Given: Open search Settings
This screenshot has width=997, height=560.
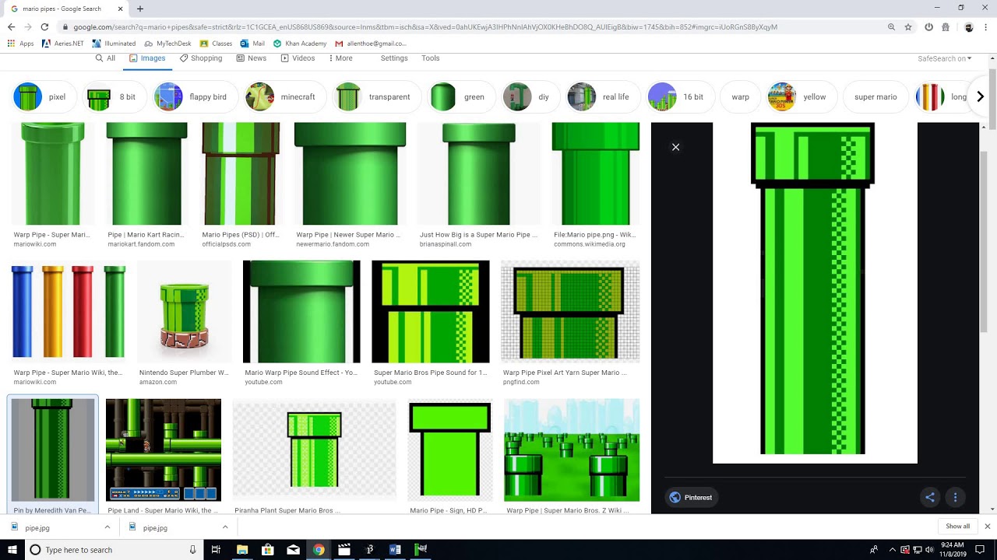Looking at the screenshot, I should pos(394,58).
